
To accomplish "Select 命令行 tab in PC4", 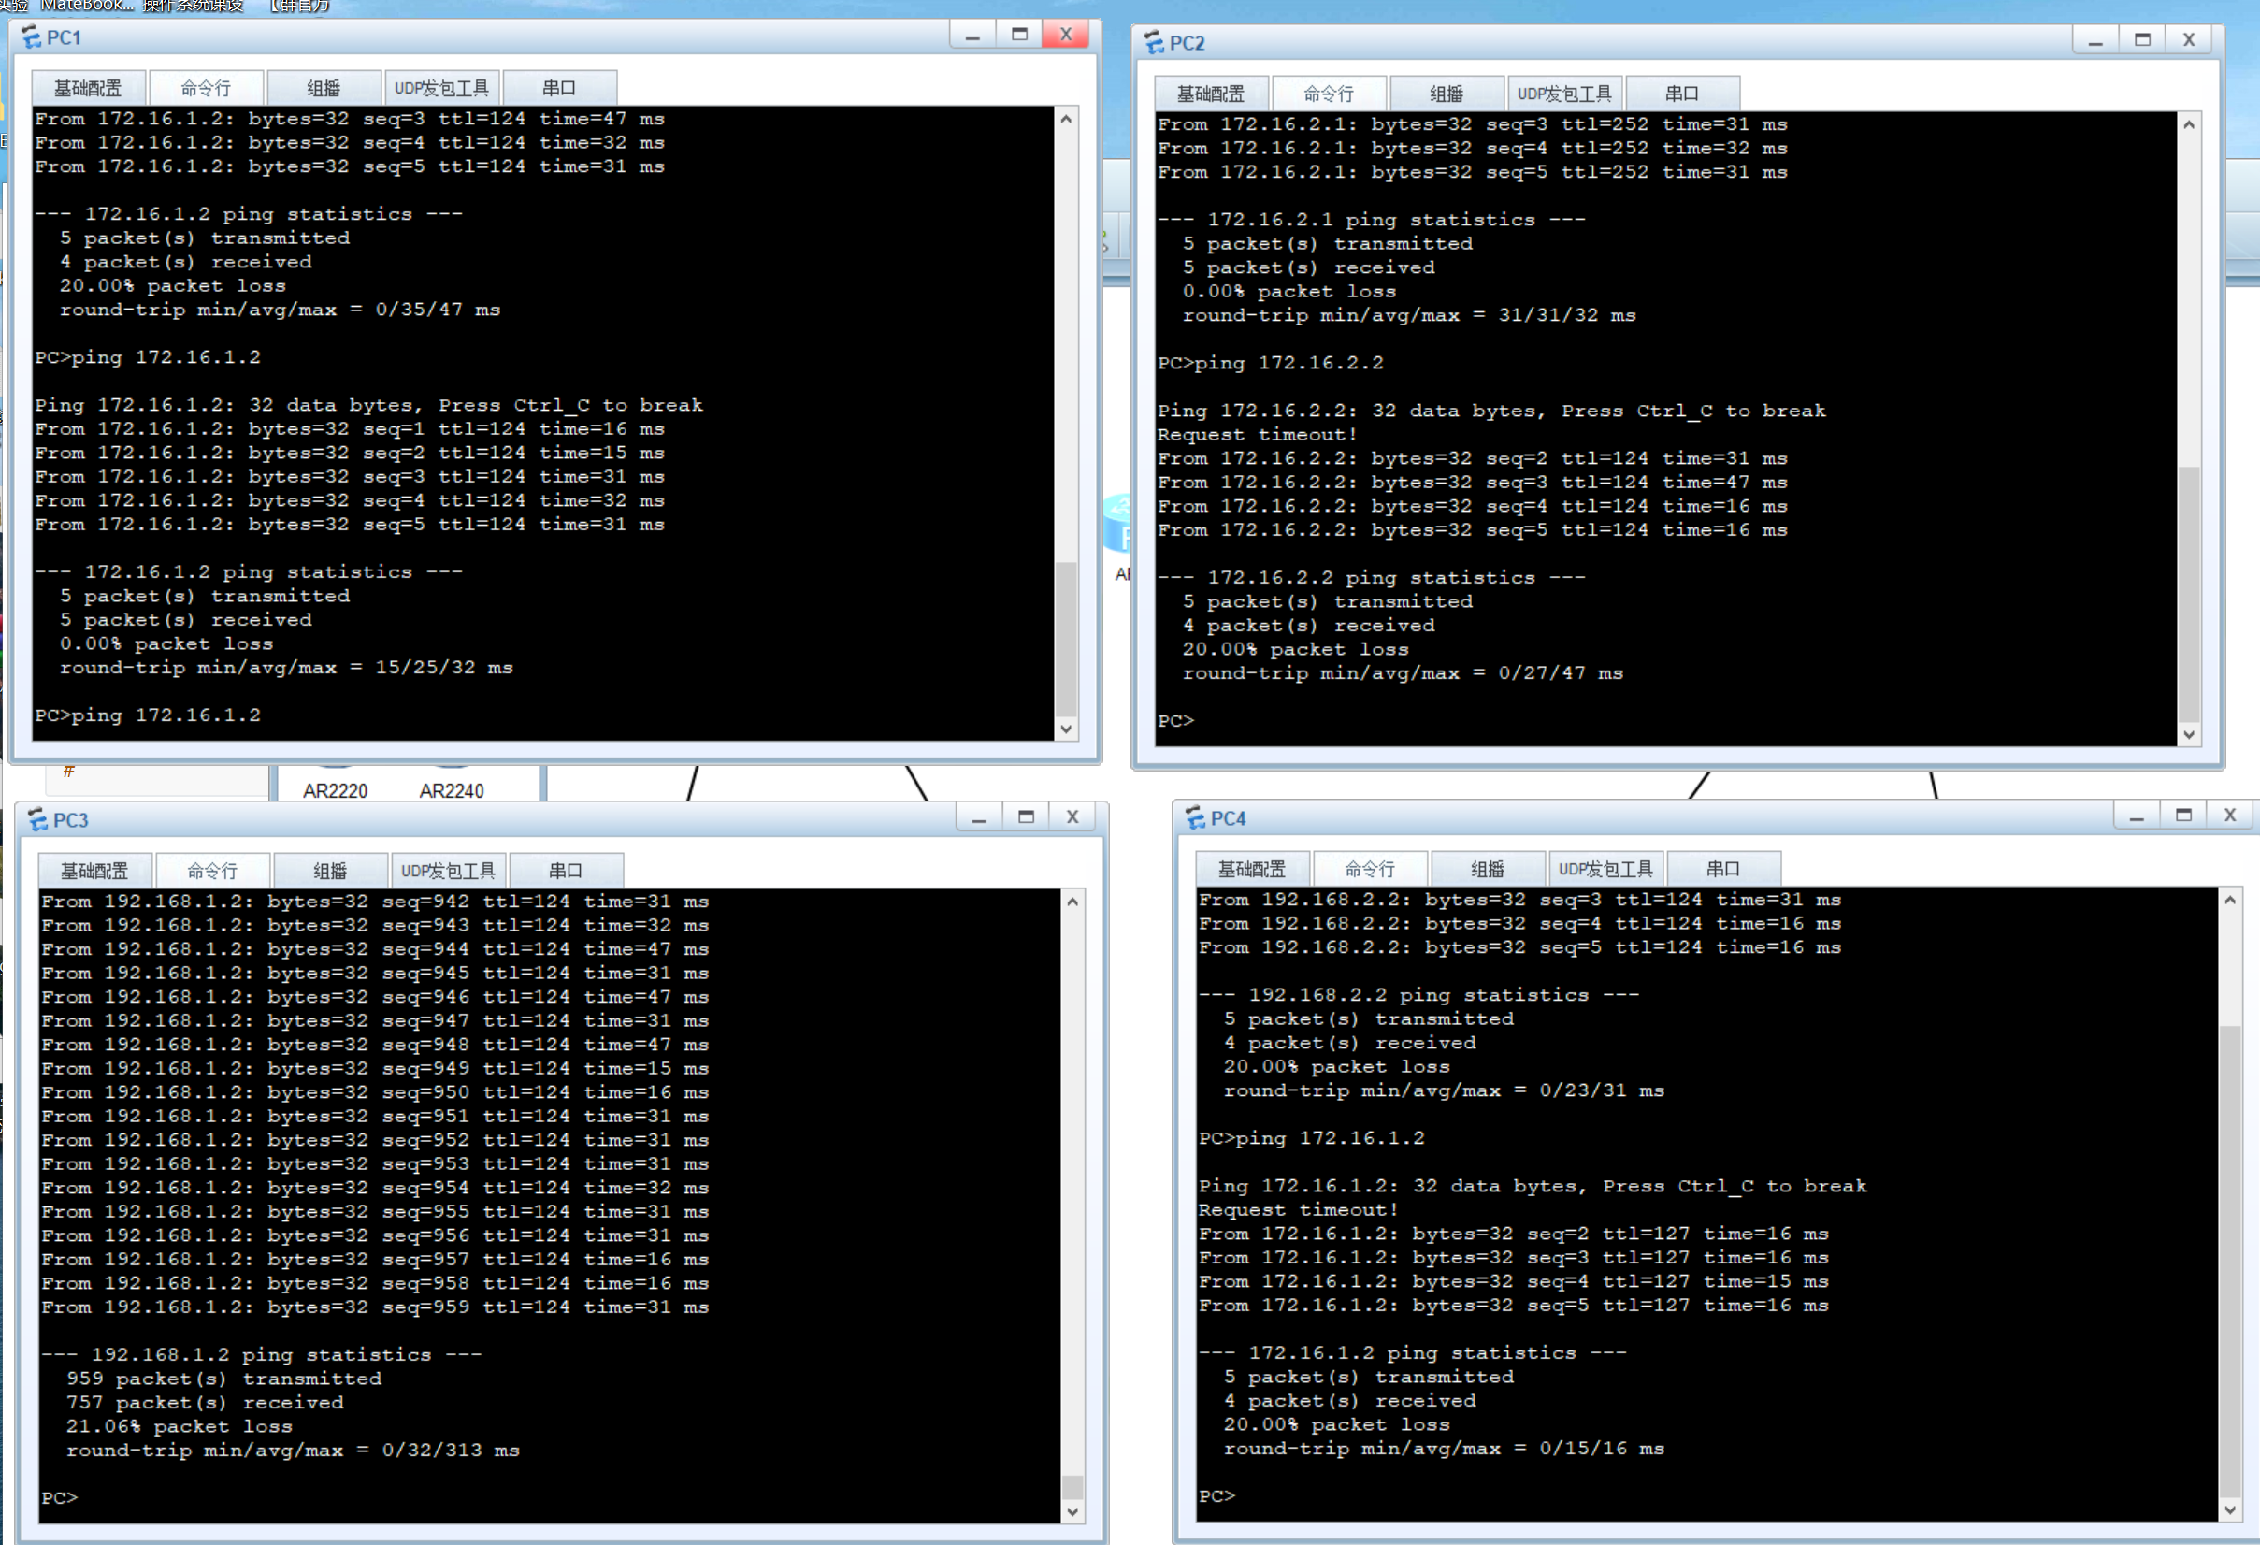I will click(x=1369, y=869).
